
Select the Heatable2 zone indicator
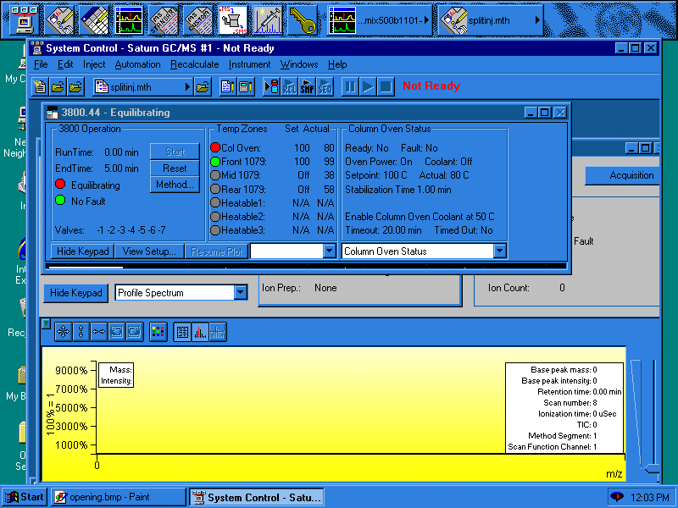[215, 217]
